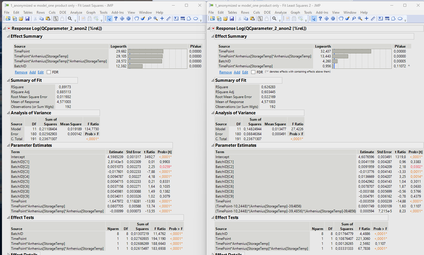Image resolution: width=424 pixels, height=255 pixels.
Task: Click the Add link in right Effect Summary
Action: (237, 73)
